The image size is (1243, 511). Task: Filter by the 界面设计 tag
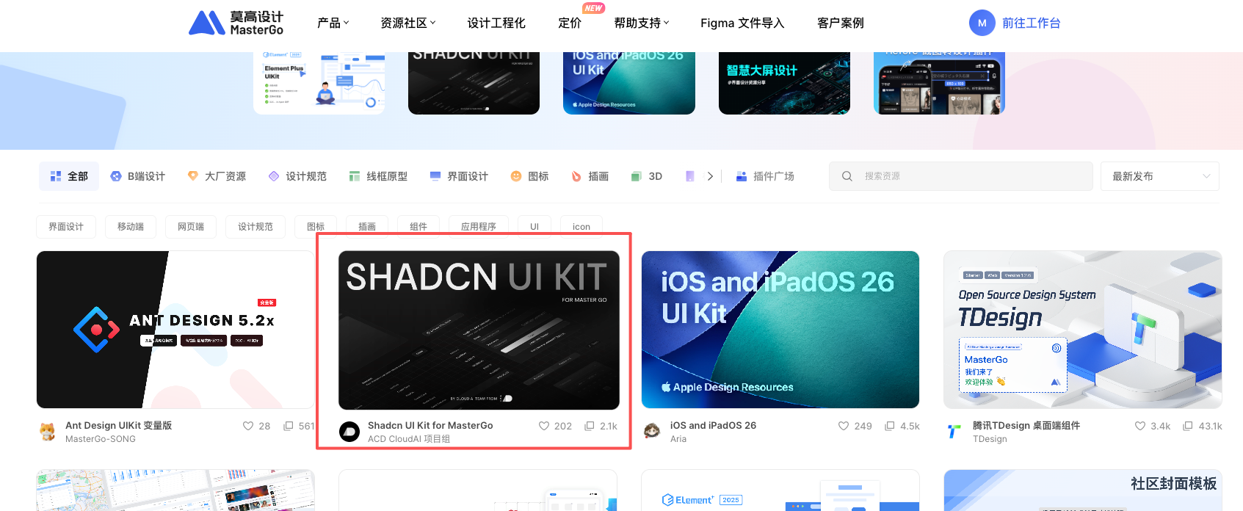[x=66, y=227]
